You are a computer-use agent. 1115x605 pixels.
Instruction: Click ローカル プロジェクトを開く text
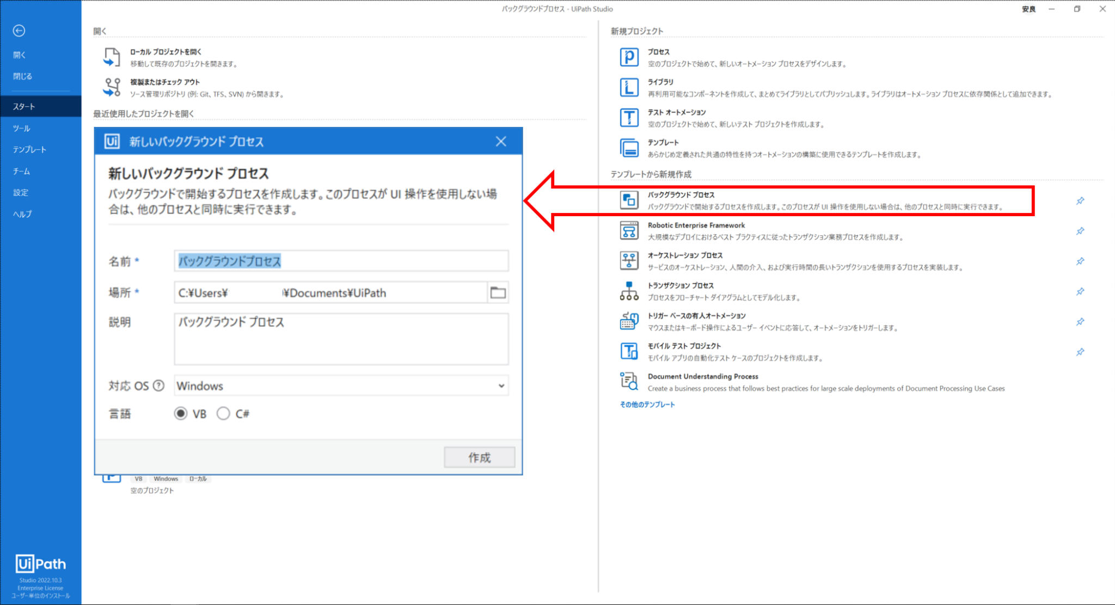coord(166,52)
